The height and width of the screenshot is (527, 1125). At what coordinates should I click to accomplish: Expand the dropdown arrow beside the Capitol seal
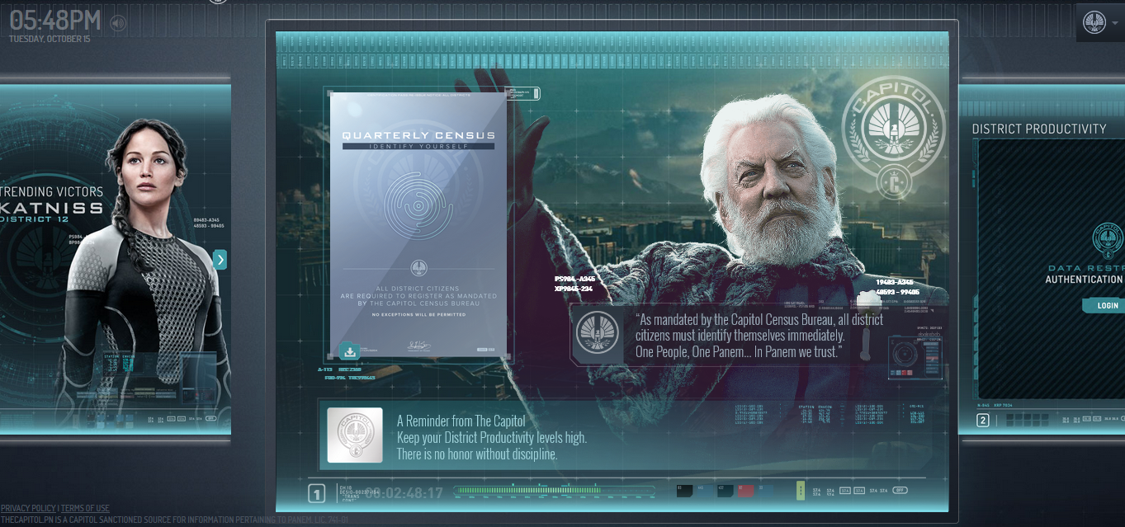(1115, 23)
